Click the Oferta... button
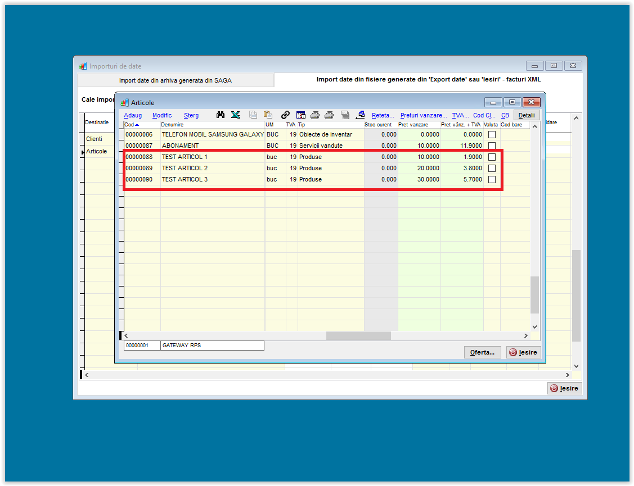634x486 pixels. [482, 352]
